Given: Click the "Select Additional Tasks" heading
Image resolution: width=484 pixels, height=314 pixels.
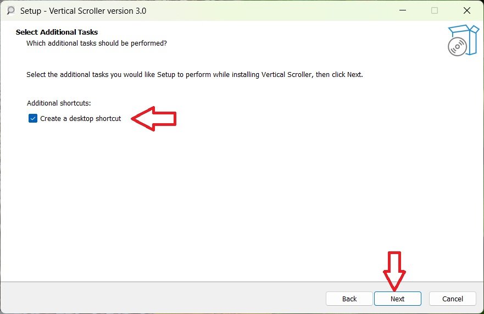Looking at the screenshot, I should click(57, 32).
